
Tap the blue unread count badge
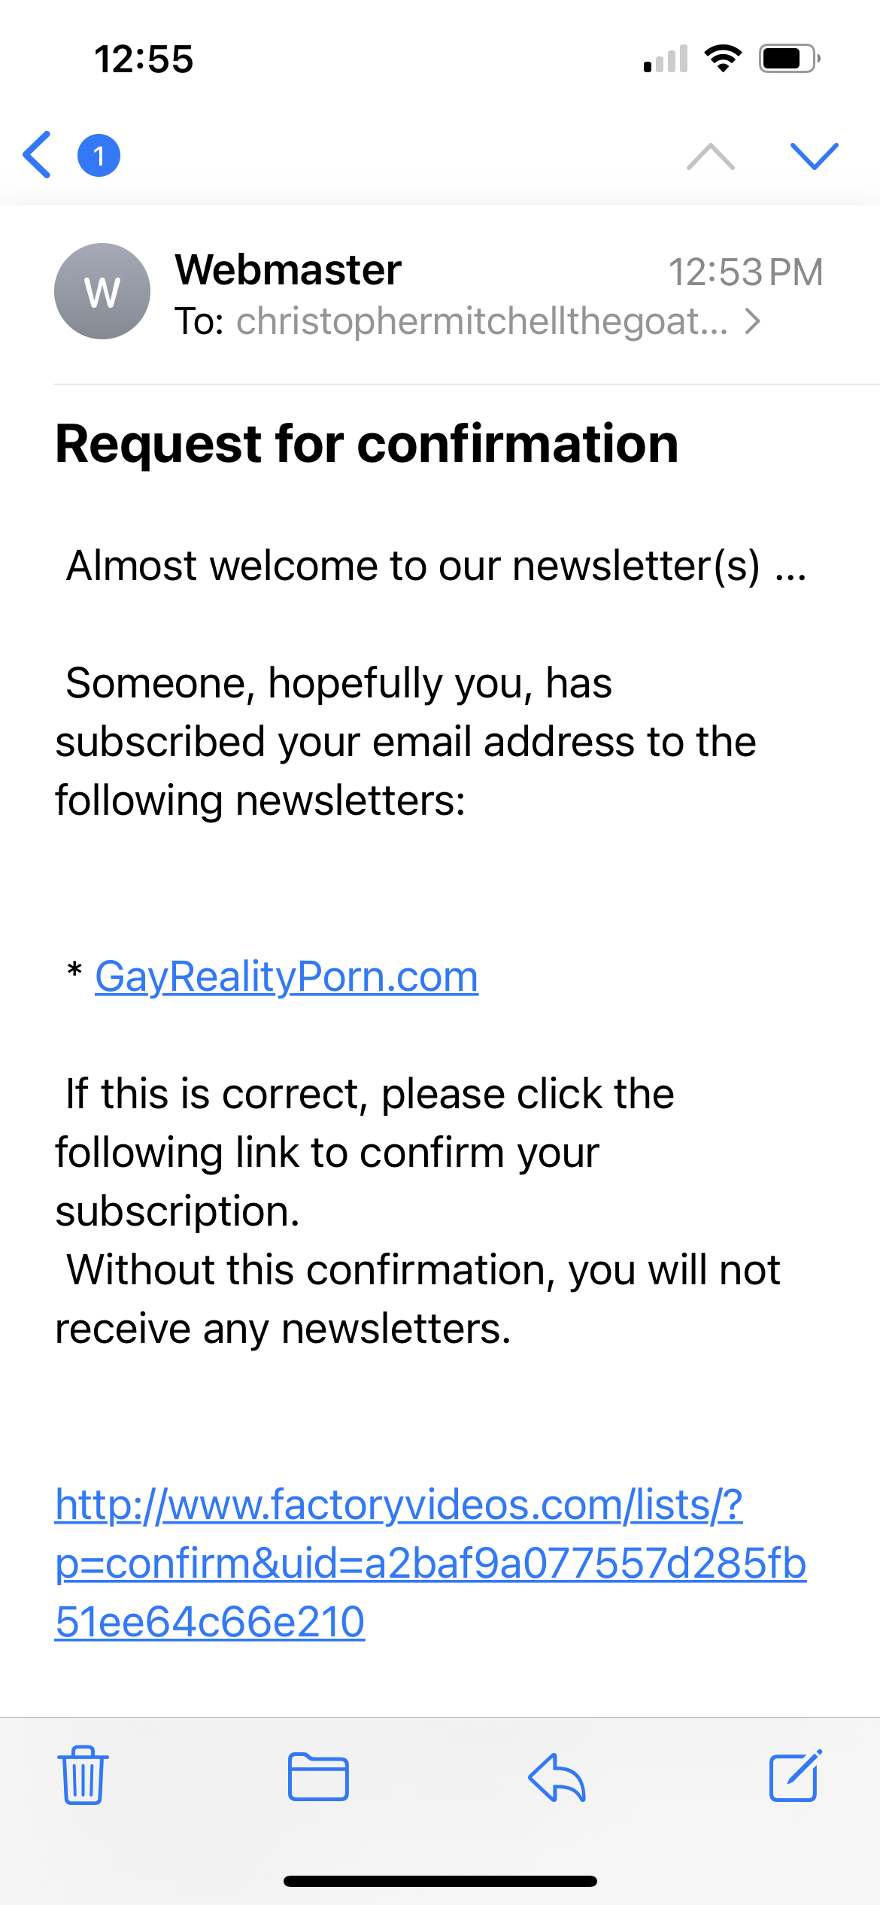point(99,155)
